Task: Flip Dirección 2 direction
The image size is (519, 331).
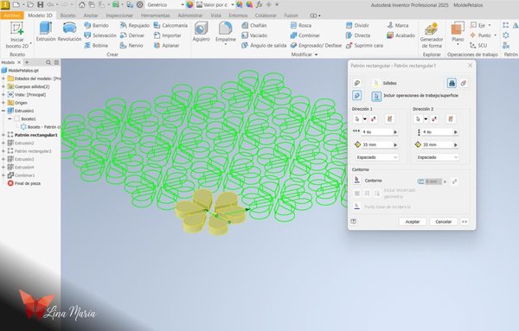Action: point(434,118)
